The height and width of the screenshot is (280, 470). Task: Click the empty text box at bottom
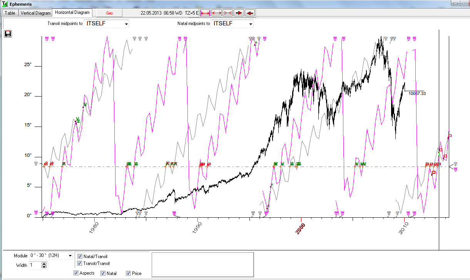coord(202,264)
